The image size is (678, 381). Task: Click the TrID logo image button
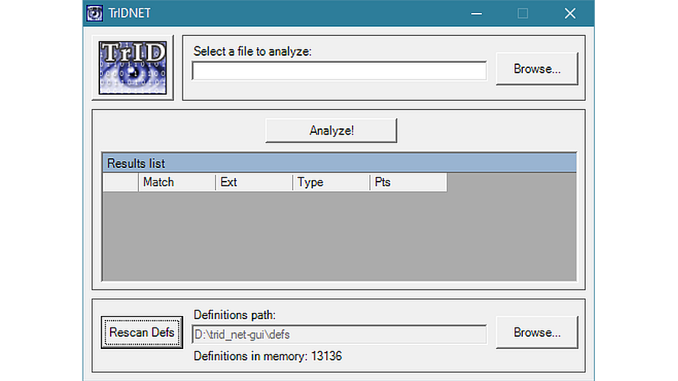click(133, 67)
